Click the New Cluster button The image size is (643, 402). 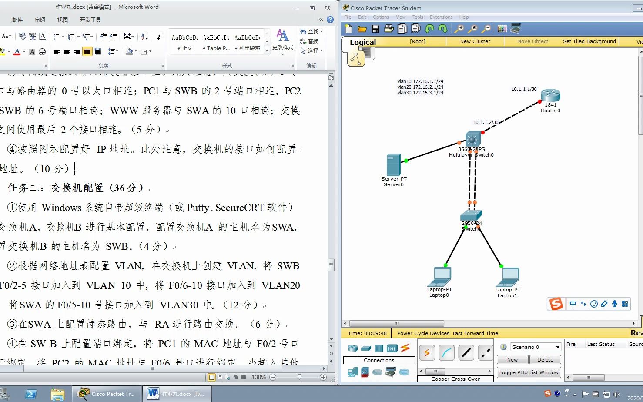pyautogui.click(x=475, y=41)
